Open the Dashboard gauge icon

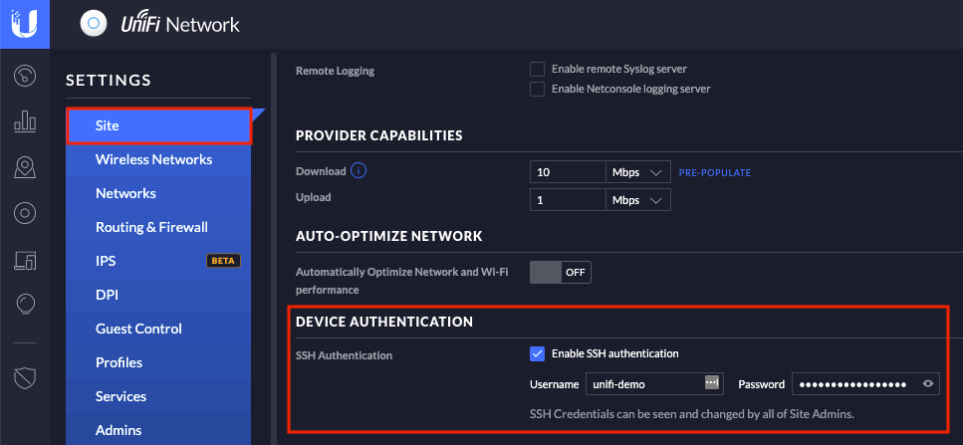(25, 76)
